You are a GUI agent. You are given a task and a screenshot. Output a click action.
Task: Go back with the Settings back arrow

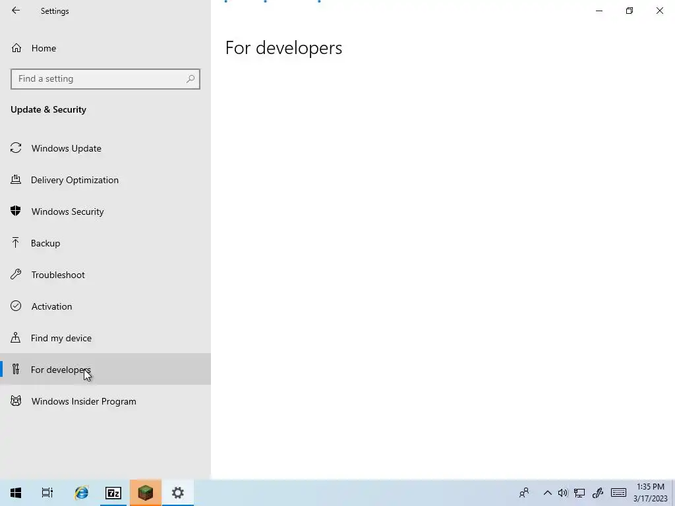tap(16, 11)
